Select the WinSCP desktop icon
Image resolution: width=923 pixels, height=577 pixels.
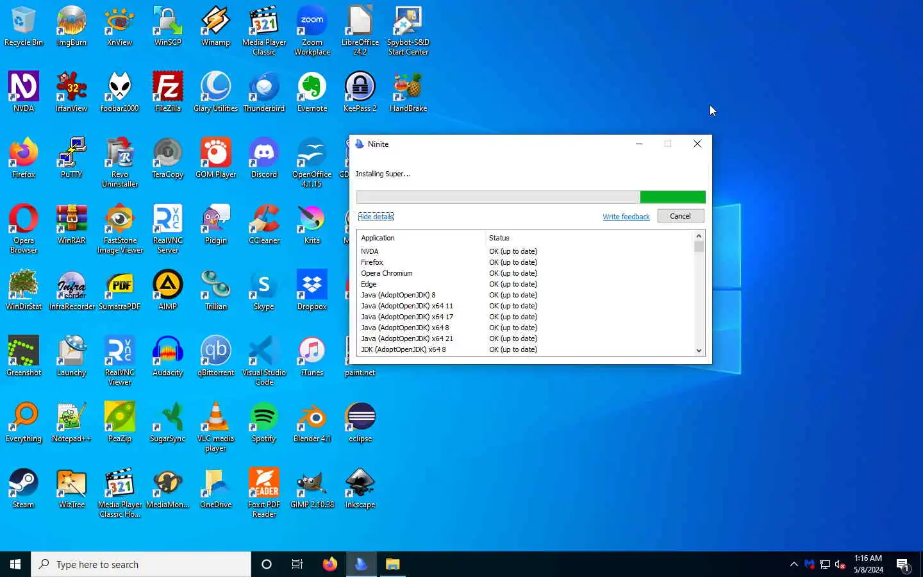click(168, 26)
